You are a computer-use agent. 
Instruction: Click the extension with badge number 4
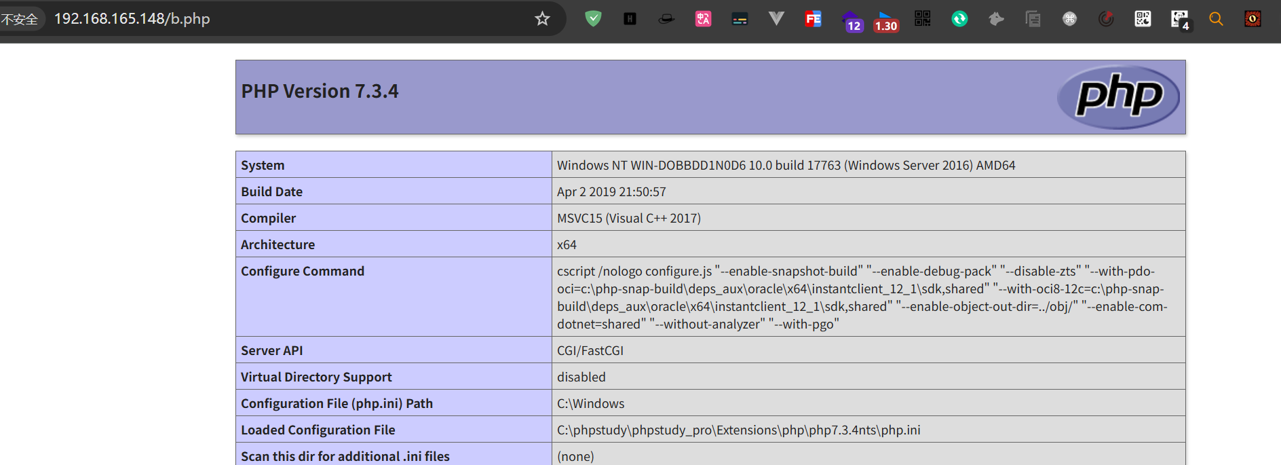(x=1180, y=20)
